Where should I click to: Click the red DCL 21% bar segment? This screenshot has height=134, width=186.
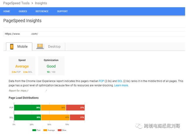point(77,117)
